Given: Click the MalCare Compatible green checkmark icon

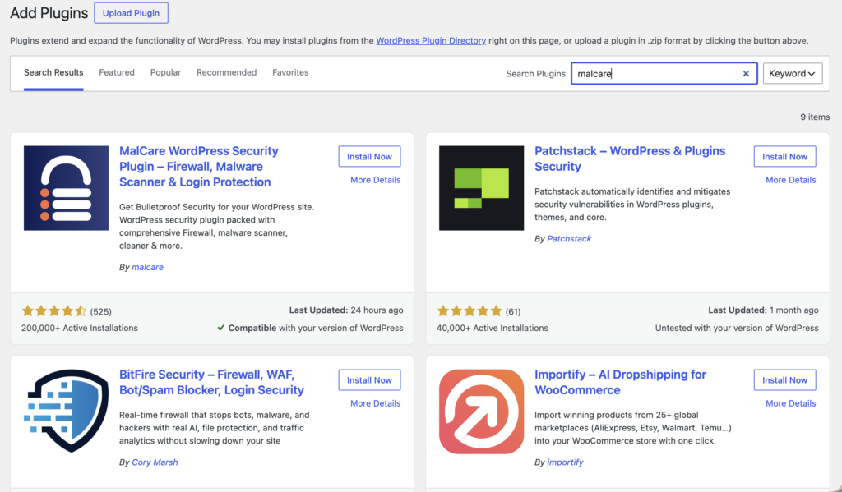Looking at the screenshot, I should (220, 327).
